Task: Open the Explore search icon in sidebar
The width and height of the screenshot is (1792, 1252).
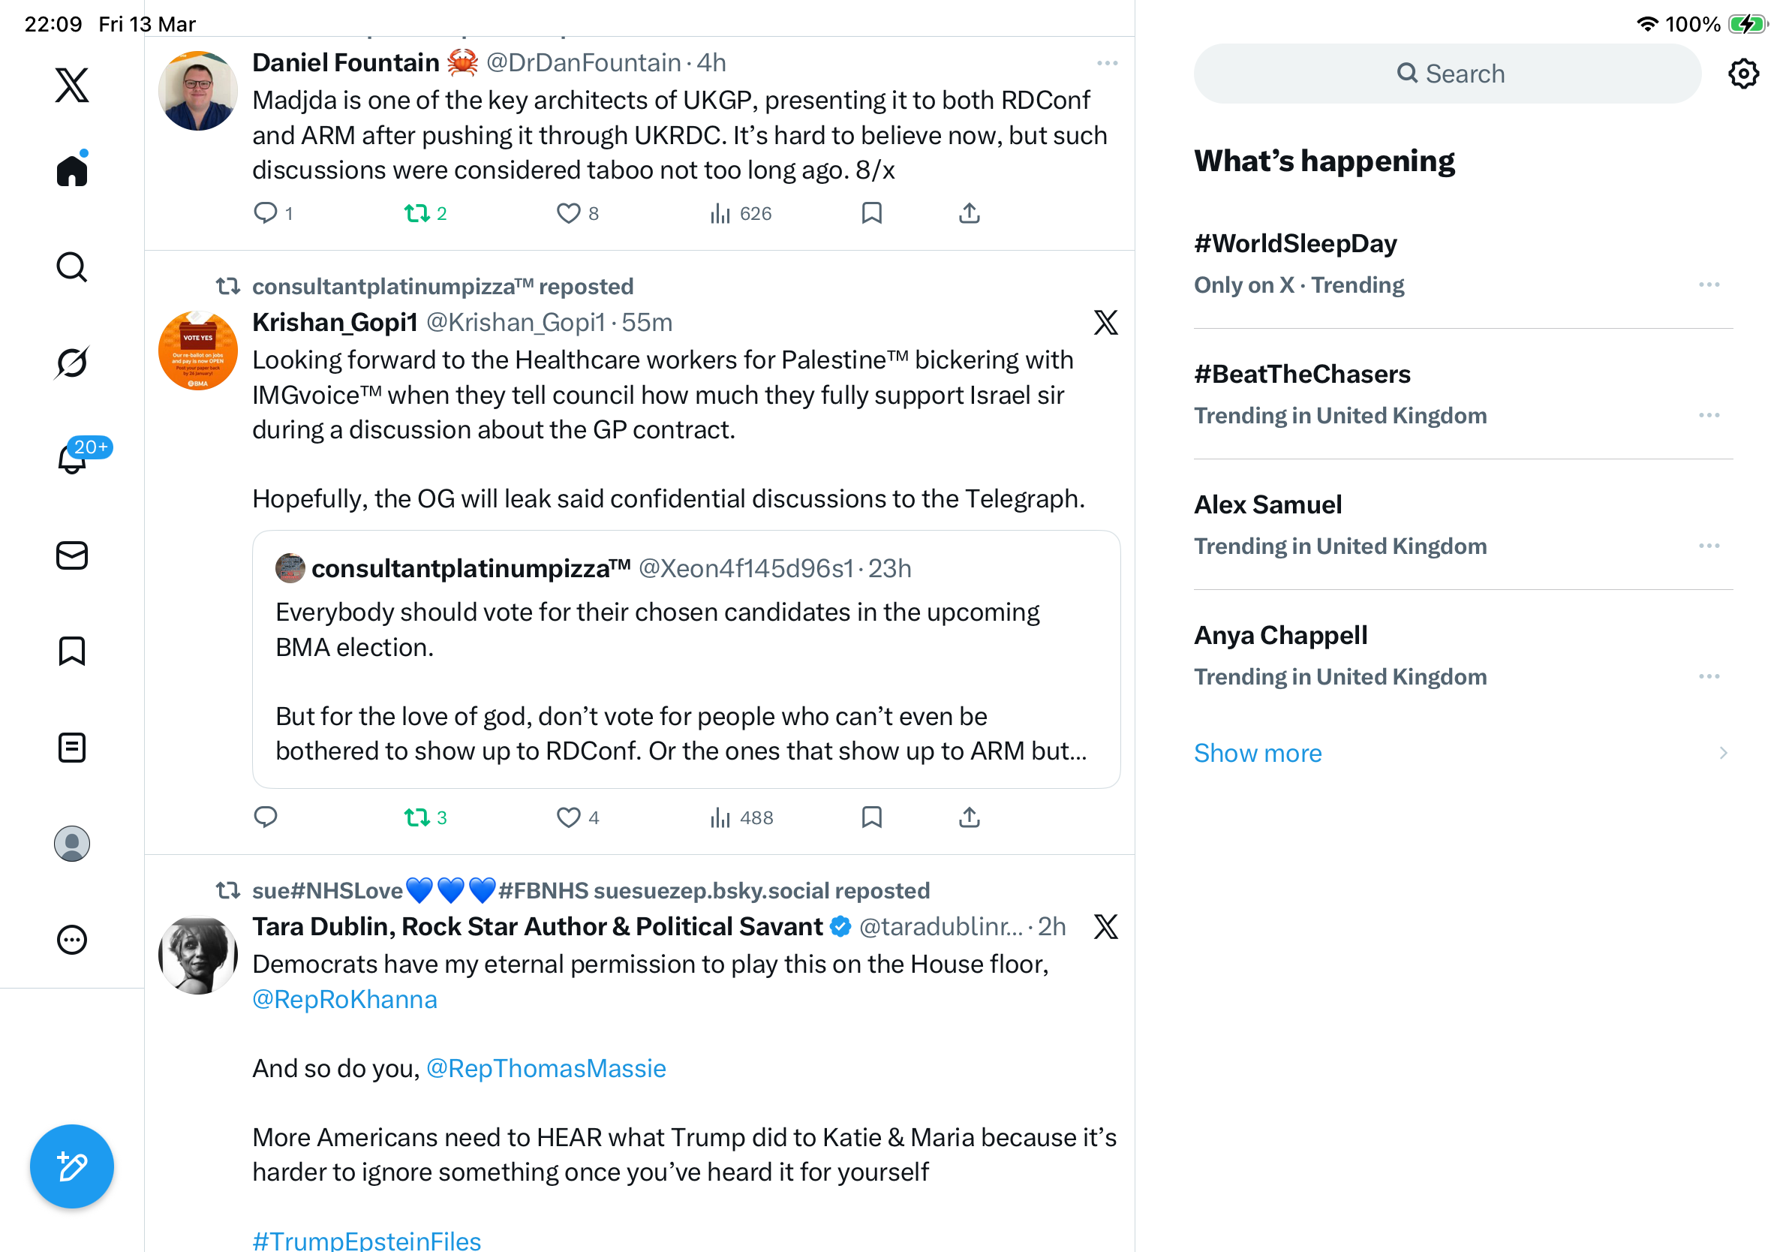Action: 72,267
